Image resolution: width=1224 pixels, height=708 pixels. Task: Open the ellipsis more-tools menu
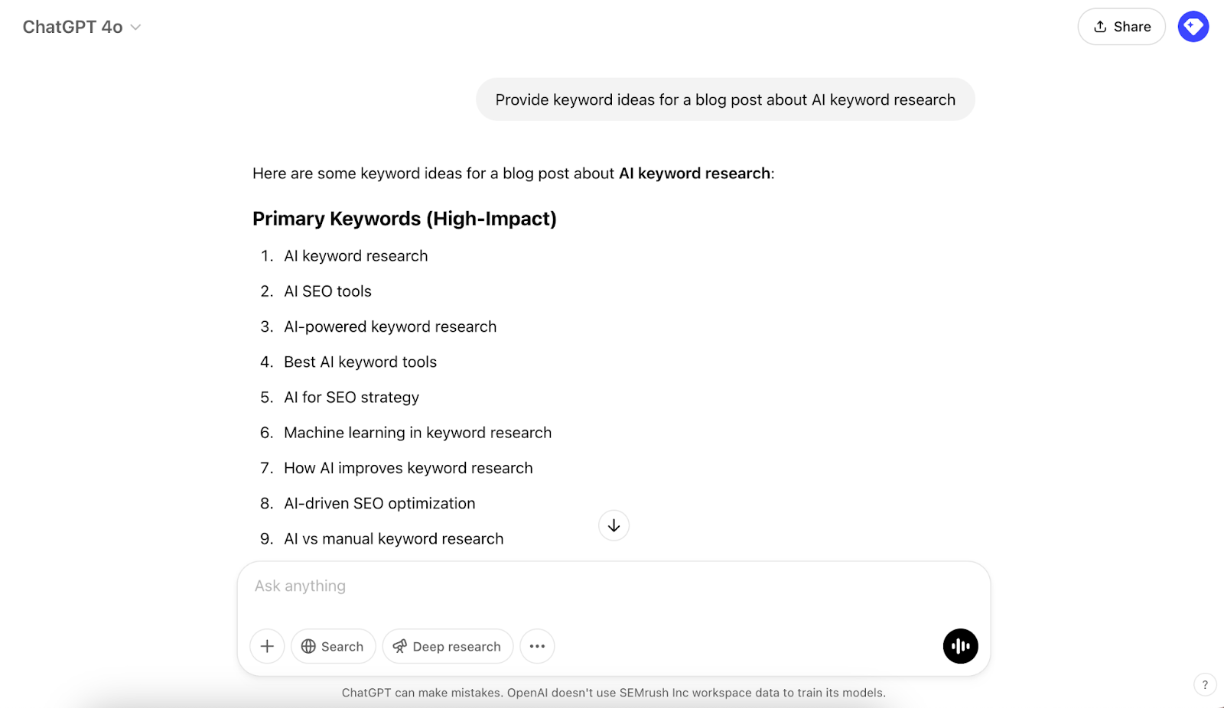point(537,646)
